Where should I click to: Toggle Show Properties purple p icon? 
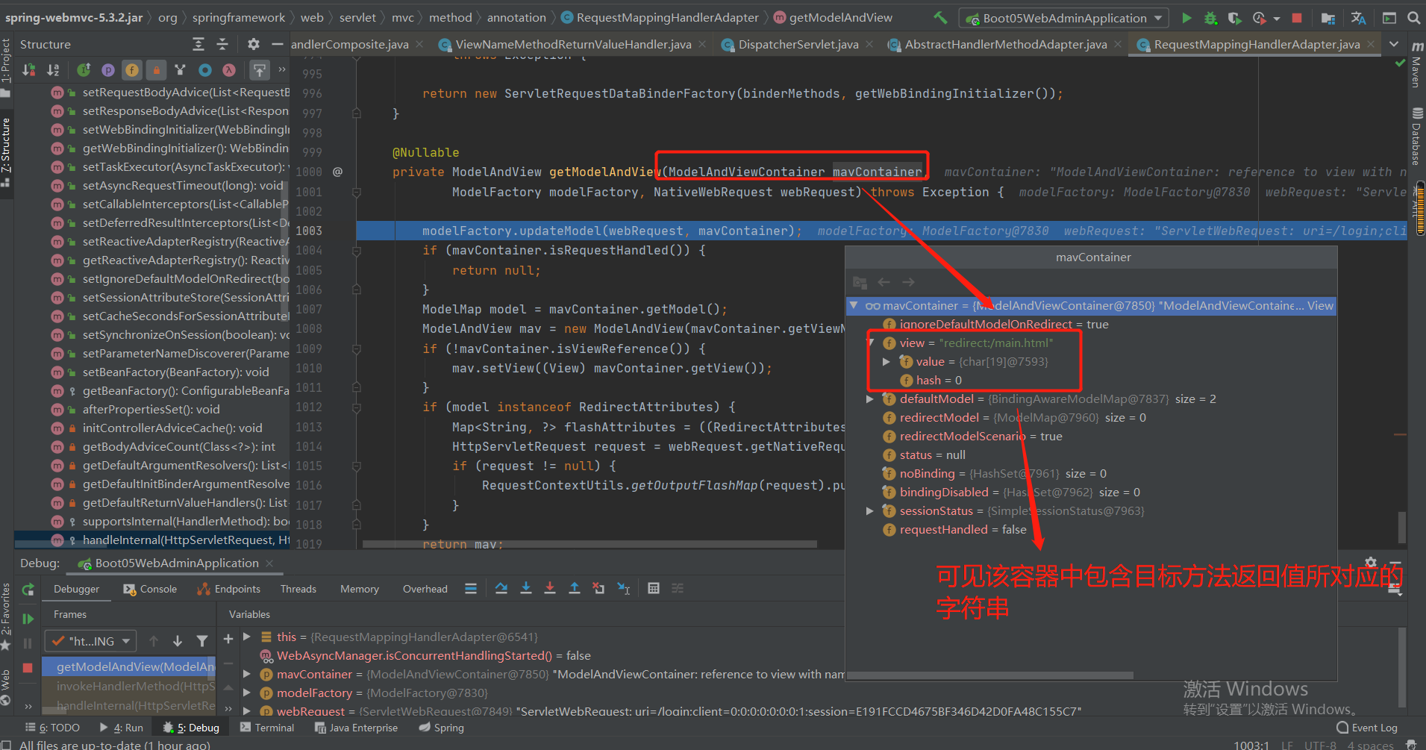pos(108,69)
